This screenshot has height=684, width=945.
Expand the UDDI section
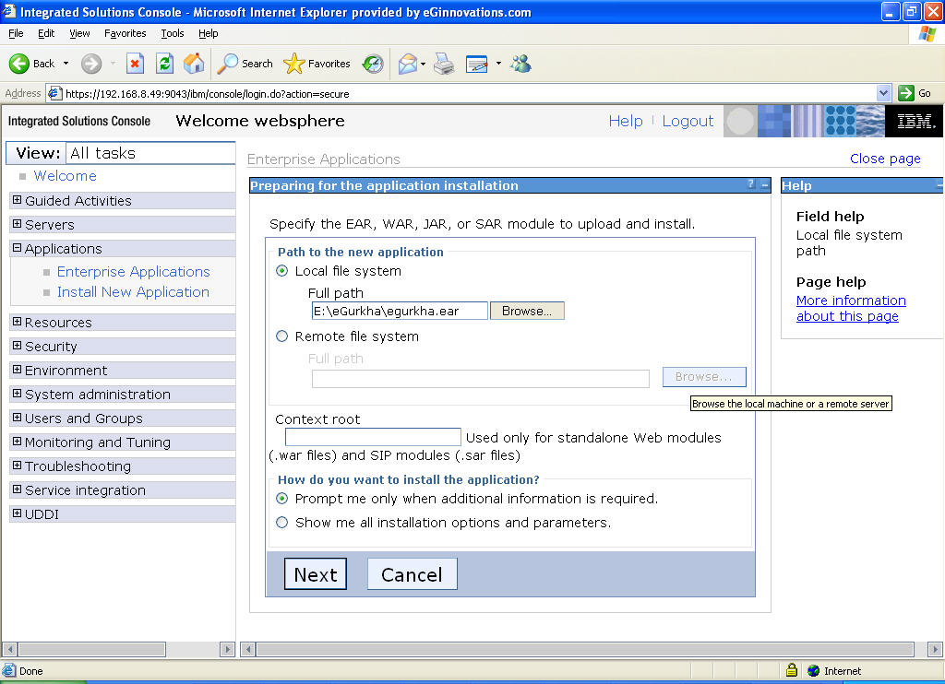(17, 513)
